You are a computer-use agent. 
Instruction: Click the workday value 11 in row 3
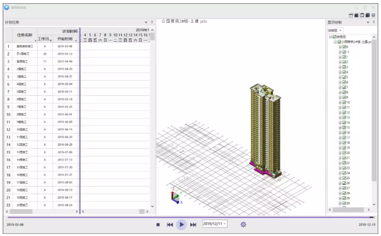[44, 61]
